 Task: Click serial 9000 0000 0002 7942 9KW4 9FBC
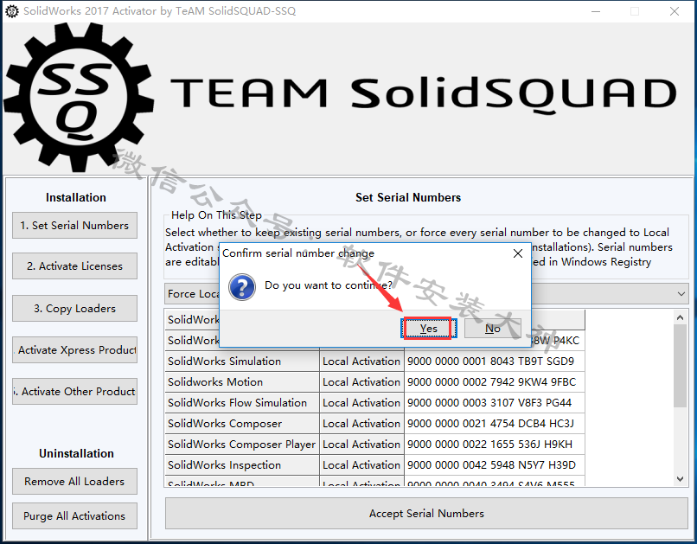(495, 381)
